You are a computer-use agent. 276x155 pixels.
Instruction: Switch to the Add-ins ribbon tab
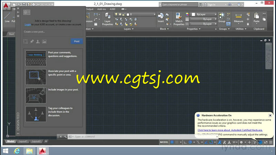click(101, 9)
